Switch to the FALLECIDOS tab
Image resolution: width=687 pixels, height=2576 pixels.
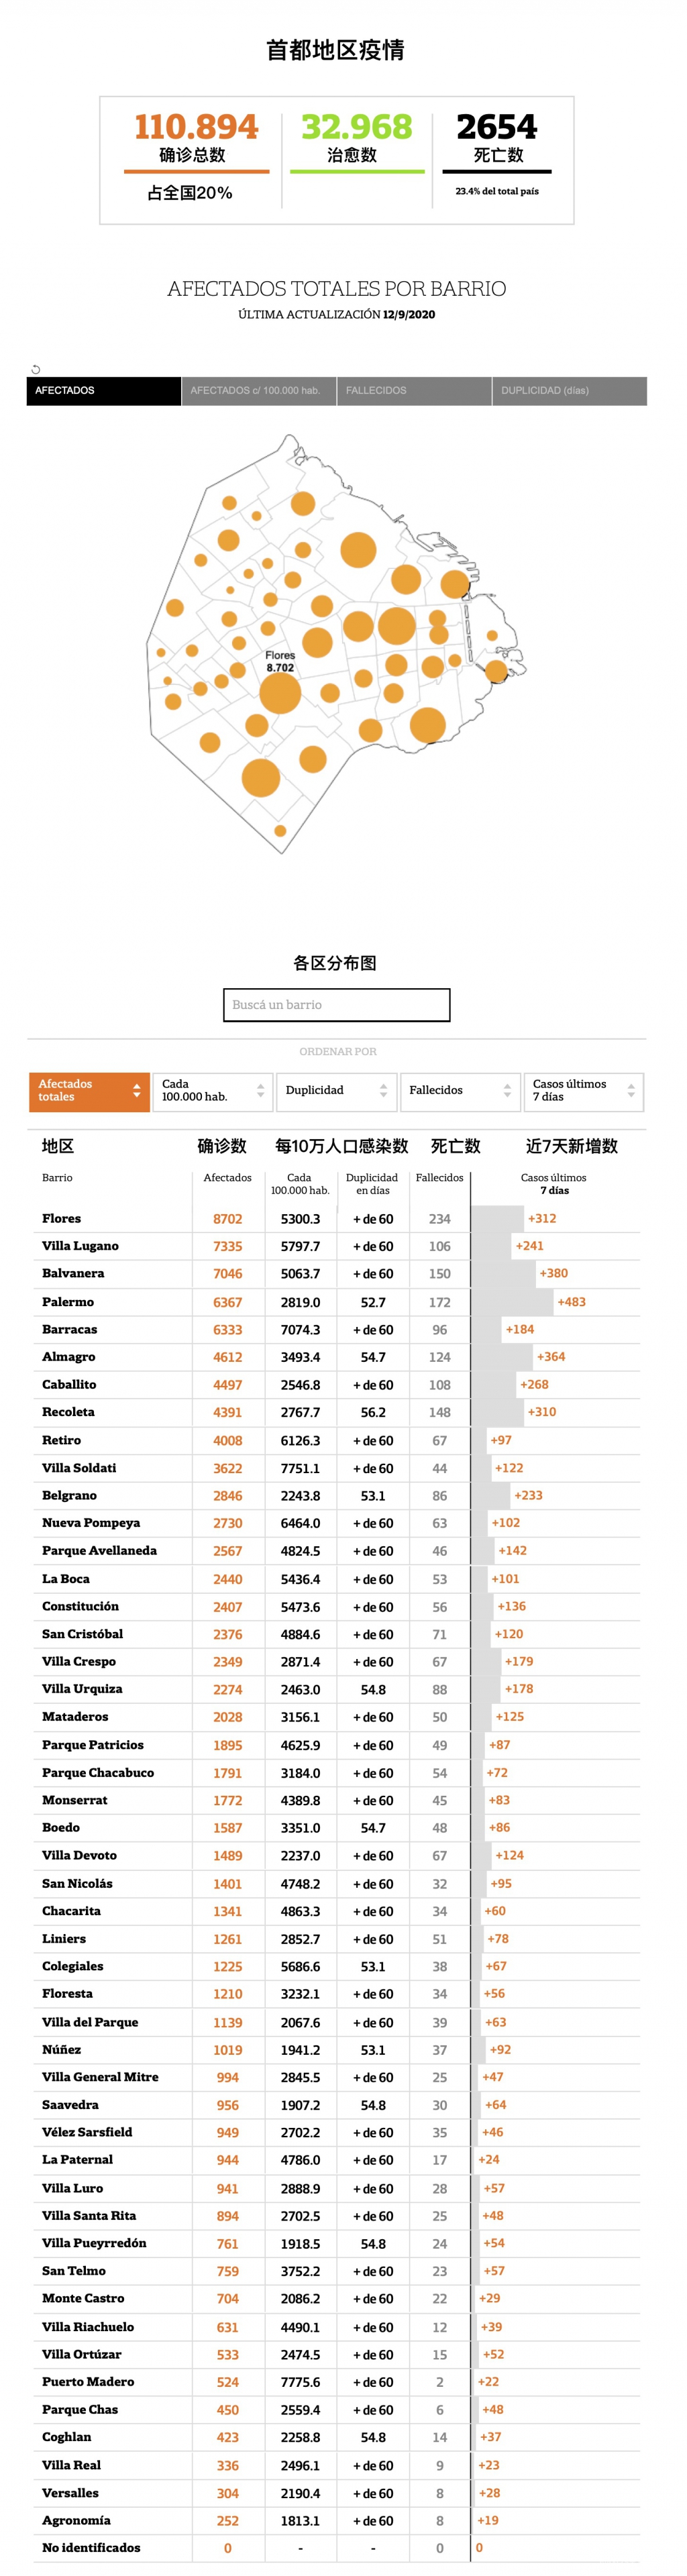pos(413,390)
